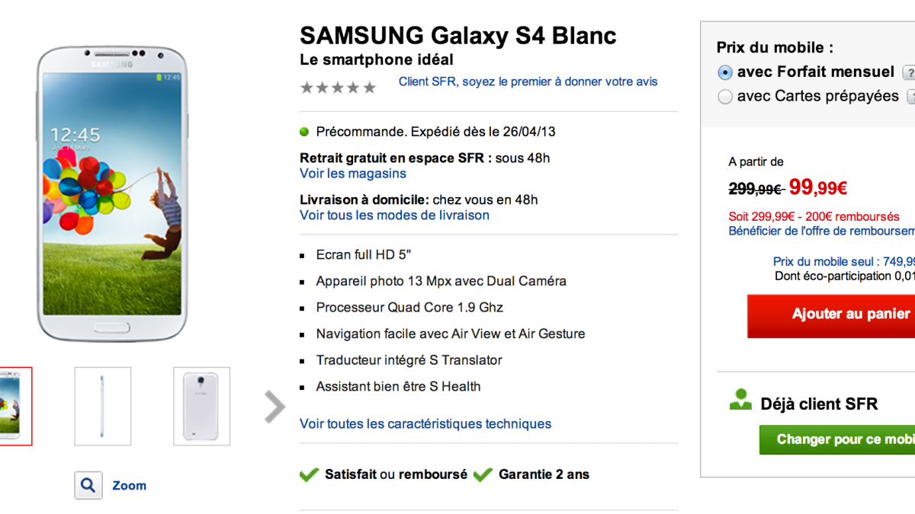Click green checkmark next to Garantie 2 ans
915x514 pixels.
click(483, 474)
